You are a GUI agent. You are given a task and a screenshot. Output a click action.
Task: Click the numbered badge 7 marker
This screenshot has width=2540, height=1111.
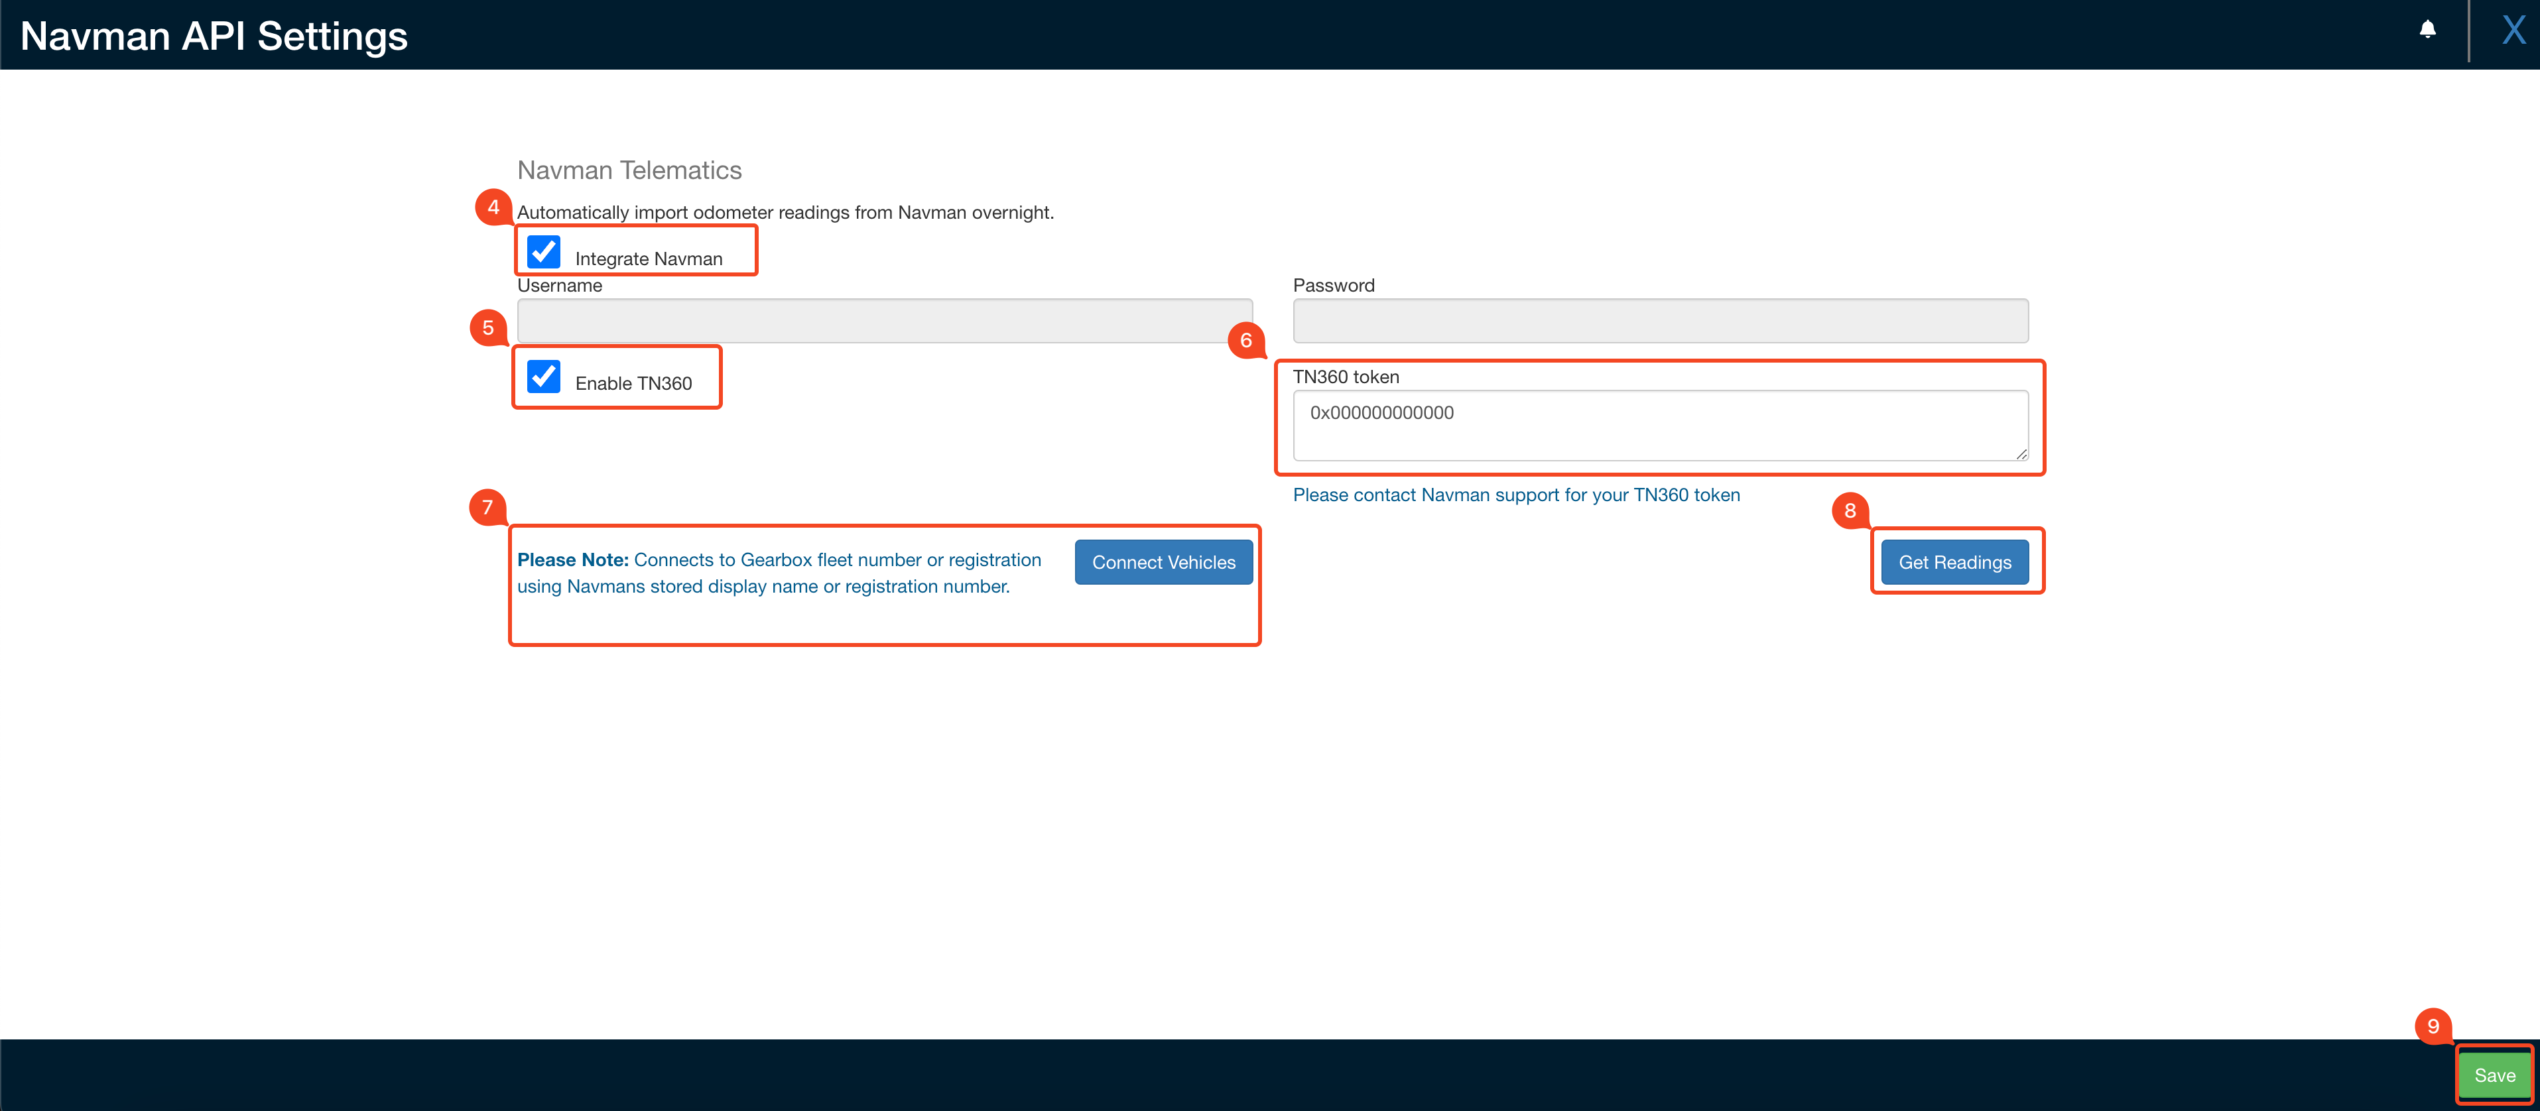coord(487,508)
